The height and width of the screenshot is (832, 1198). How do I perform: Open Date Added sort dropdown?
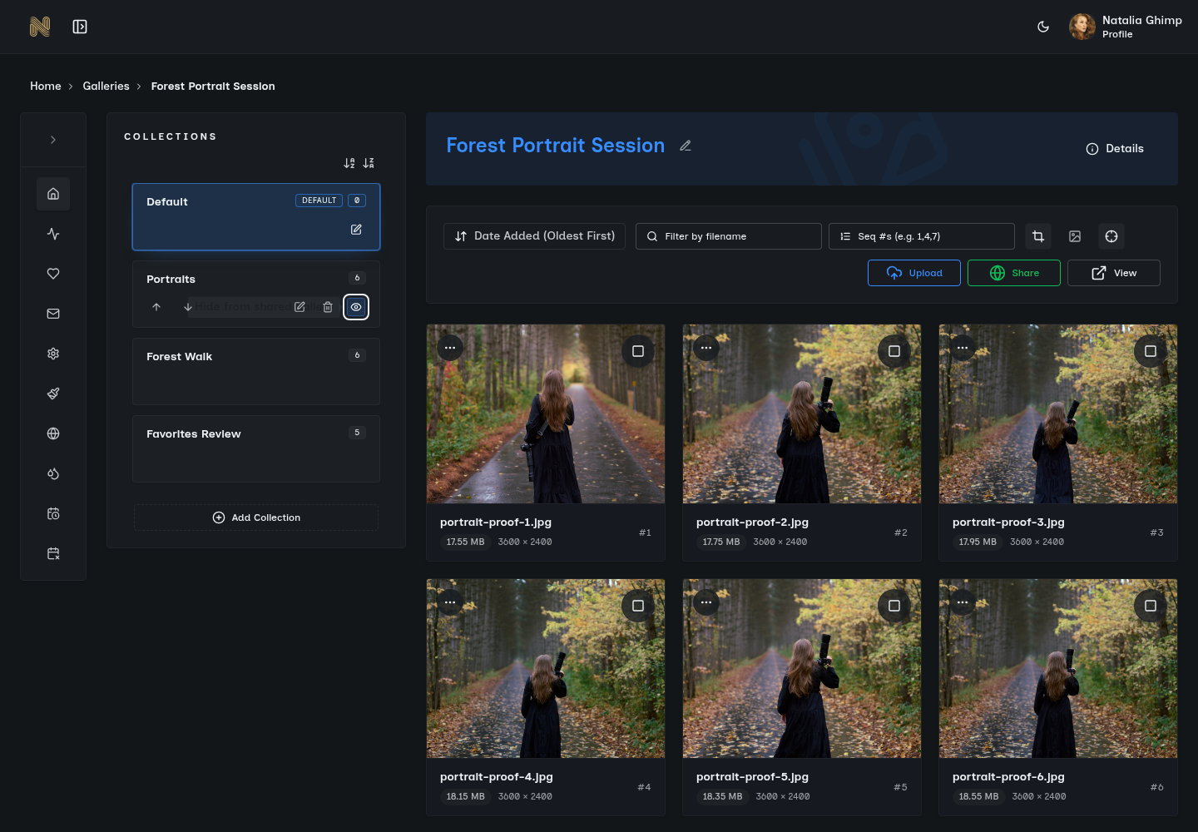pyautogui.click(x=534, y=236)
